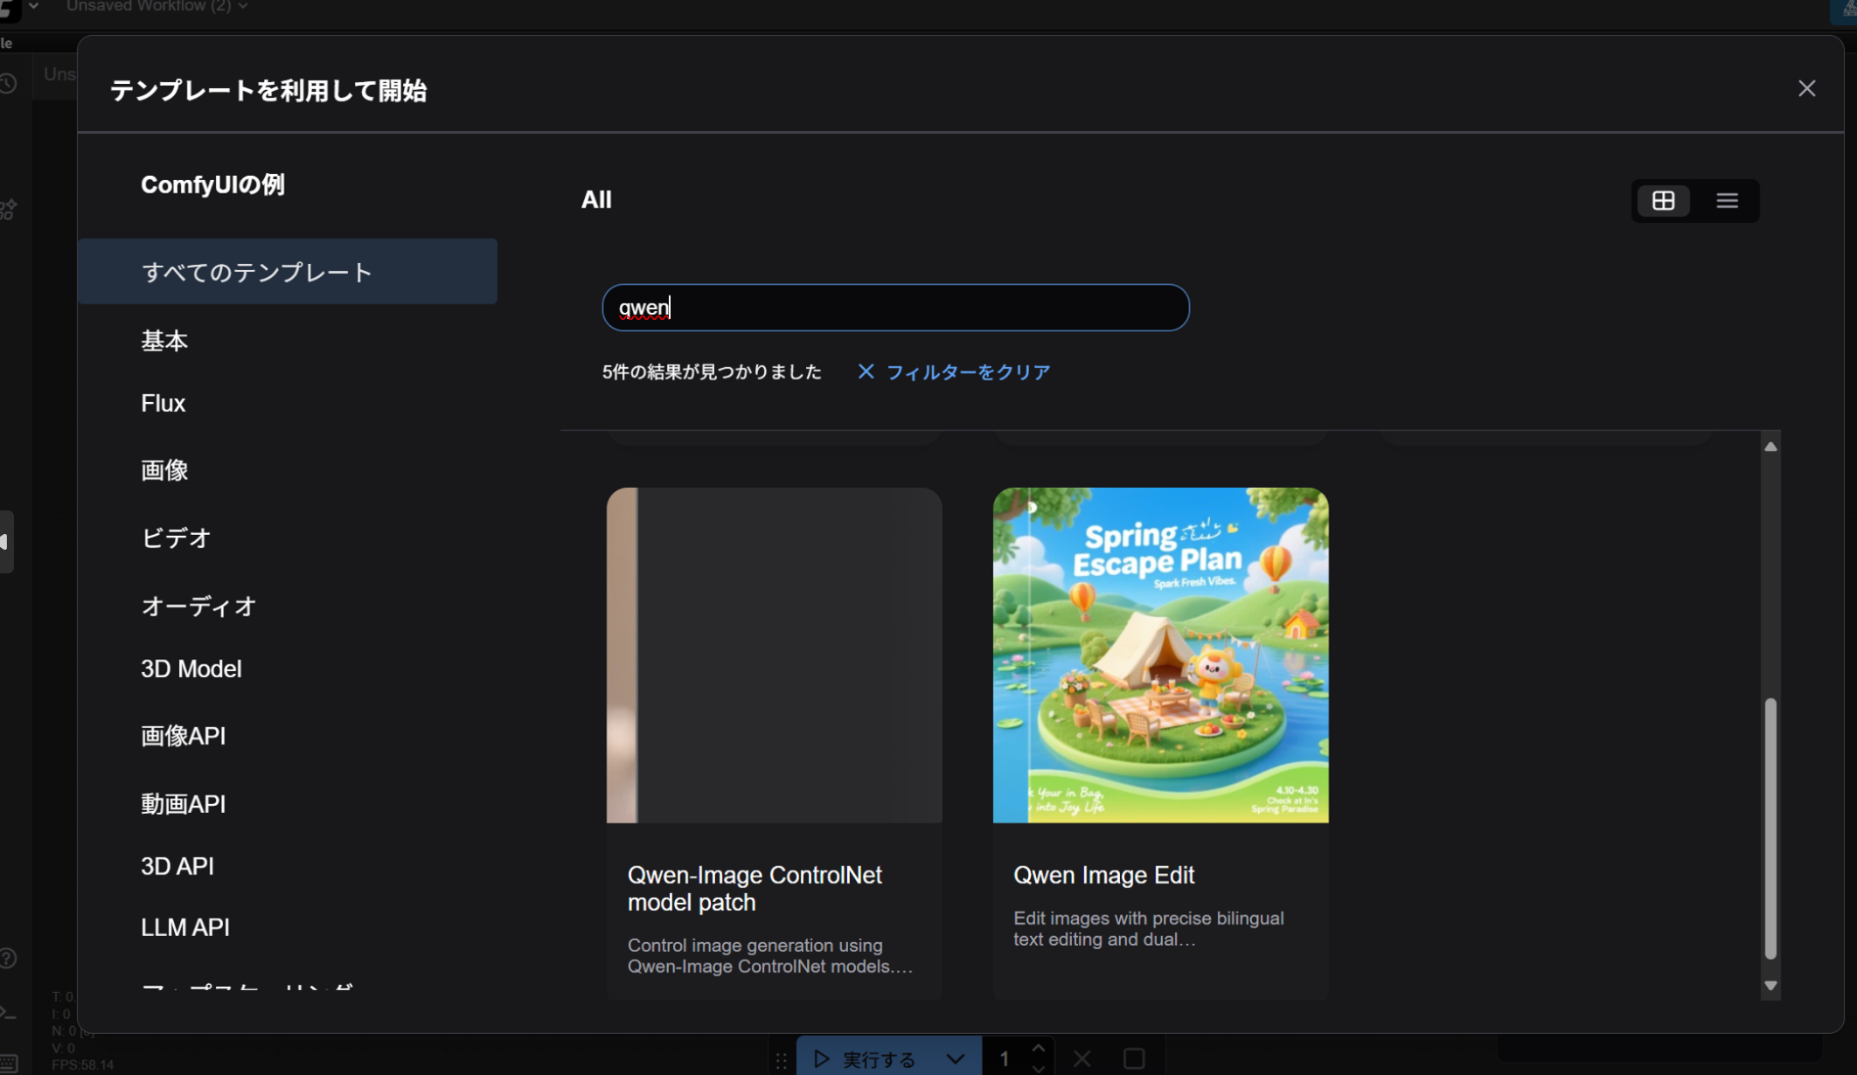Open the 3D Model category

191,669
